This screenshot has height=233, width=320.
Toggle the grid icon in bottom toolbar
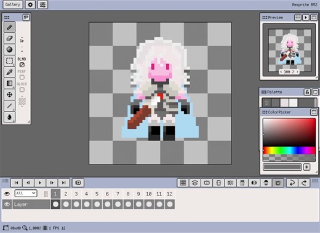click(x=183, y=182)
